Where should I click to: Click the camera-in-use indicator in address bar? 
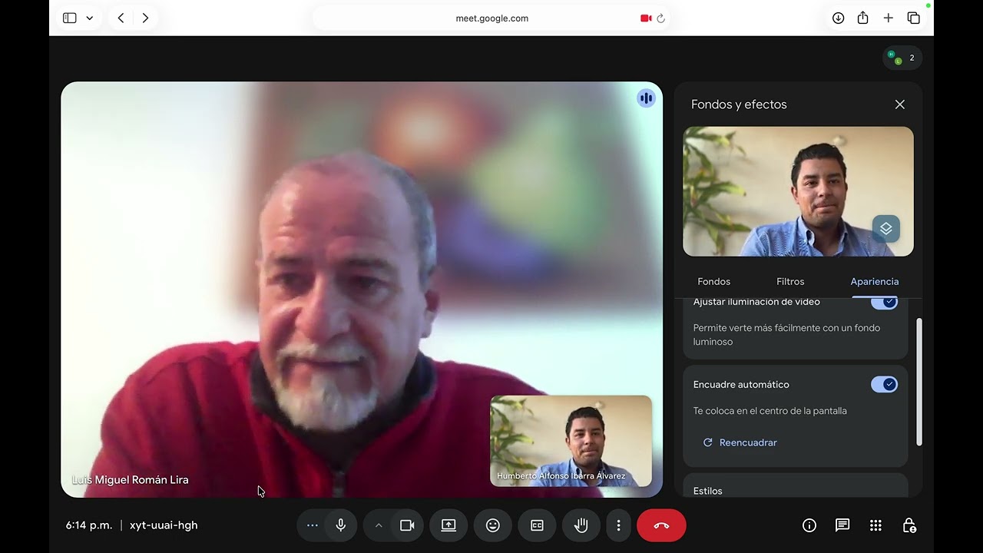(x=646, y=18)
